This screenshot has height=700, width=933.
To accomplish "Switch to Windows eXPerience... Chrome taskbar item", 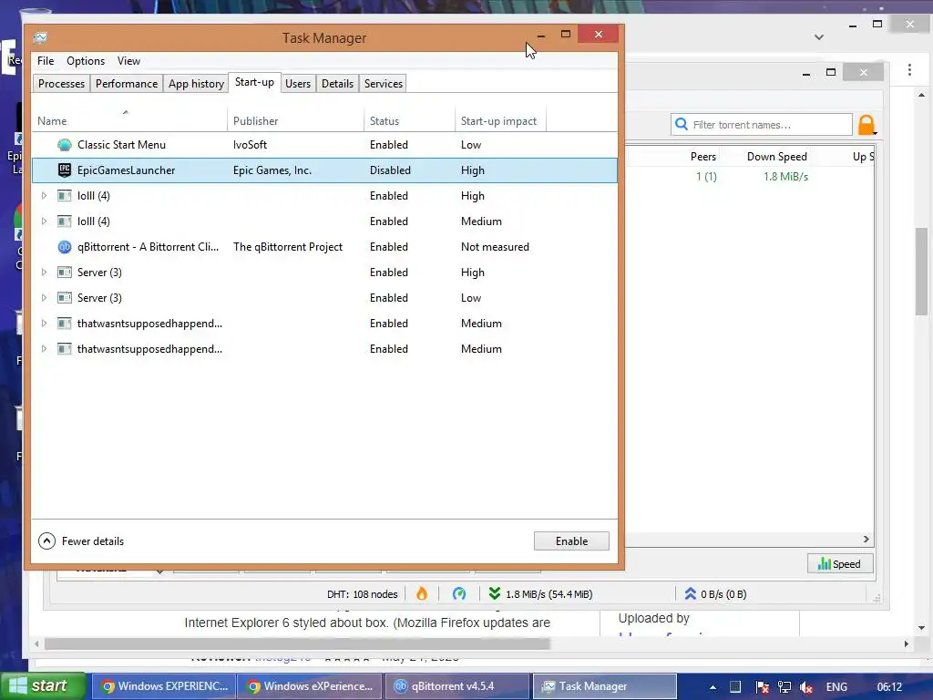I will click(x=311, y=686).
